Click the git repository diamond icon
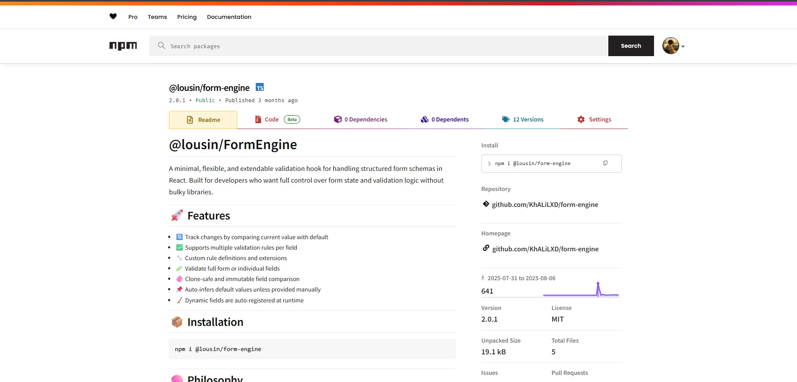The image size is (797, 382). tap(486, 204)
